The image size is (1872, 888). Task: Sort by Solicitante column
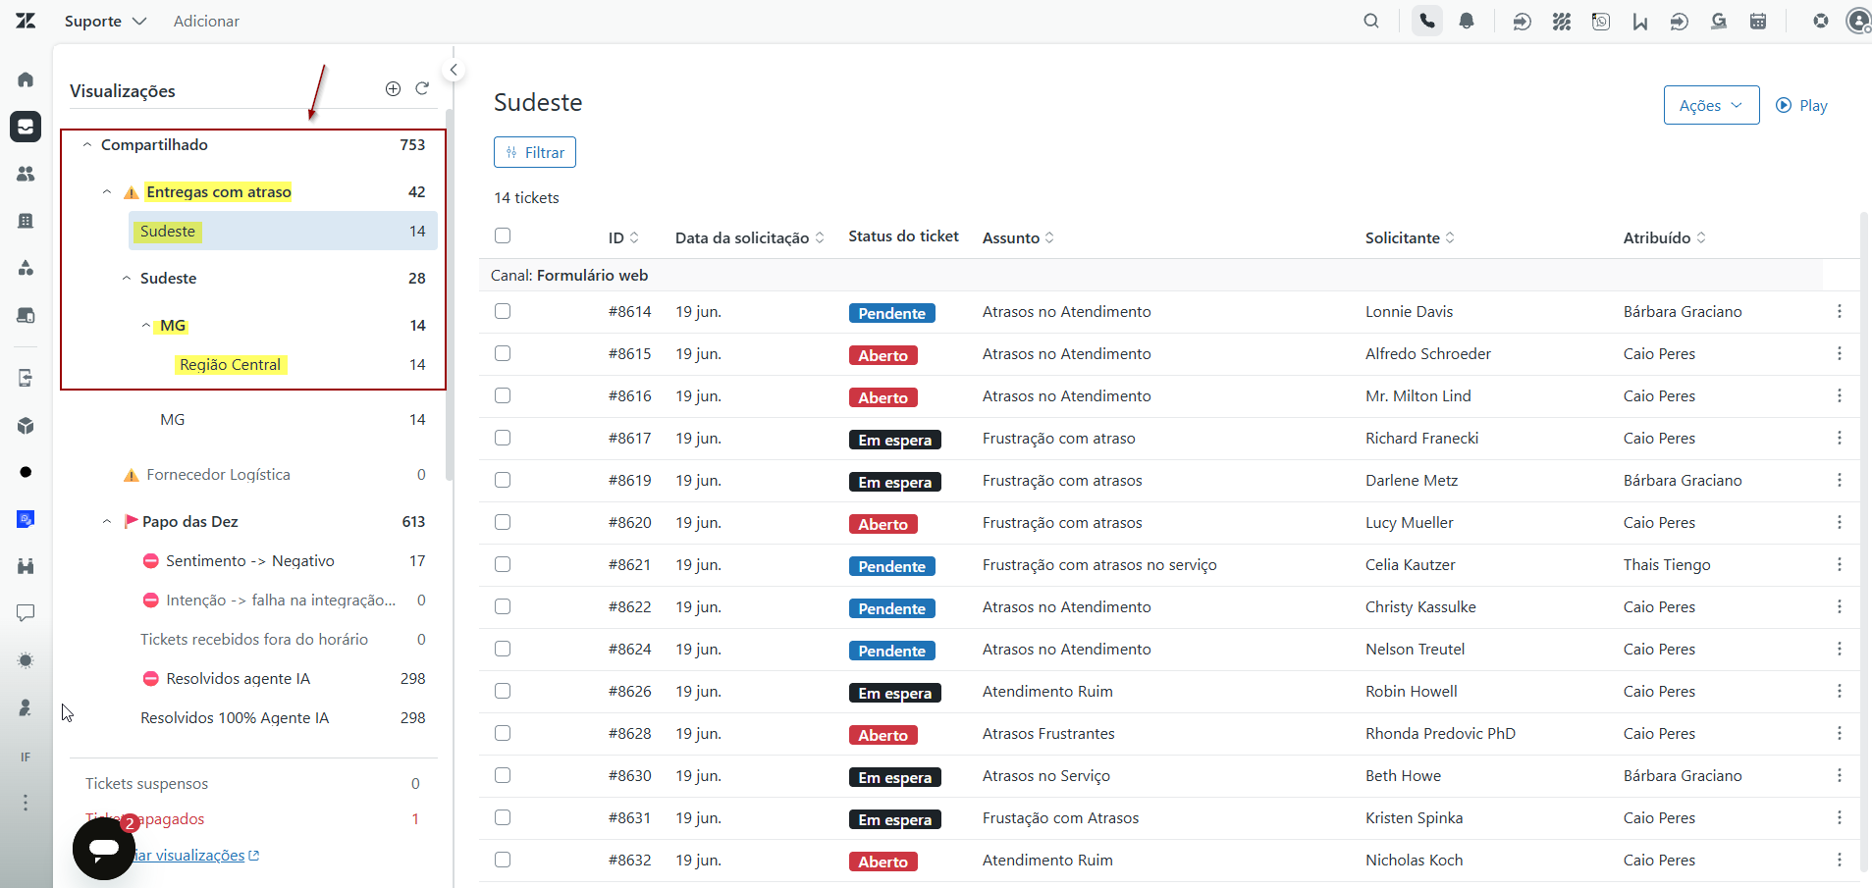pos(1410,237)
